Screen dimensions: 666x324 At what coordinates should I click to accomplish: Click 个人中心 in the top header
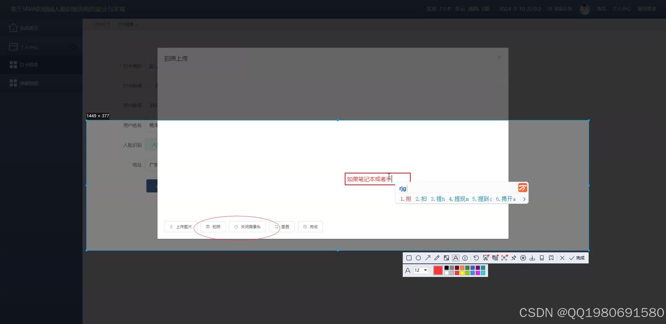[x=622, y=9]
